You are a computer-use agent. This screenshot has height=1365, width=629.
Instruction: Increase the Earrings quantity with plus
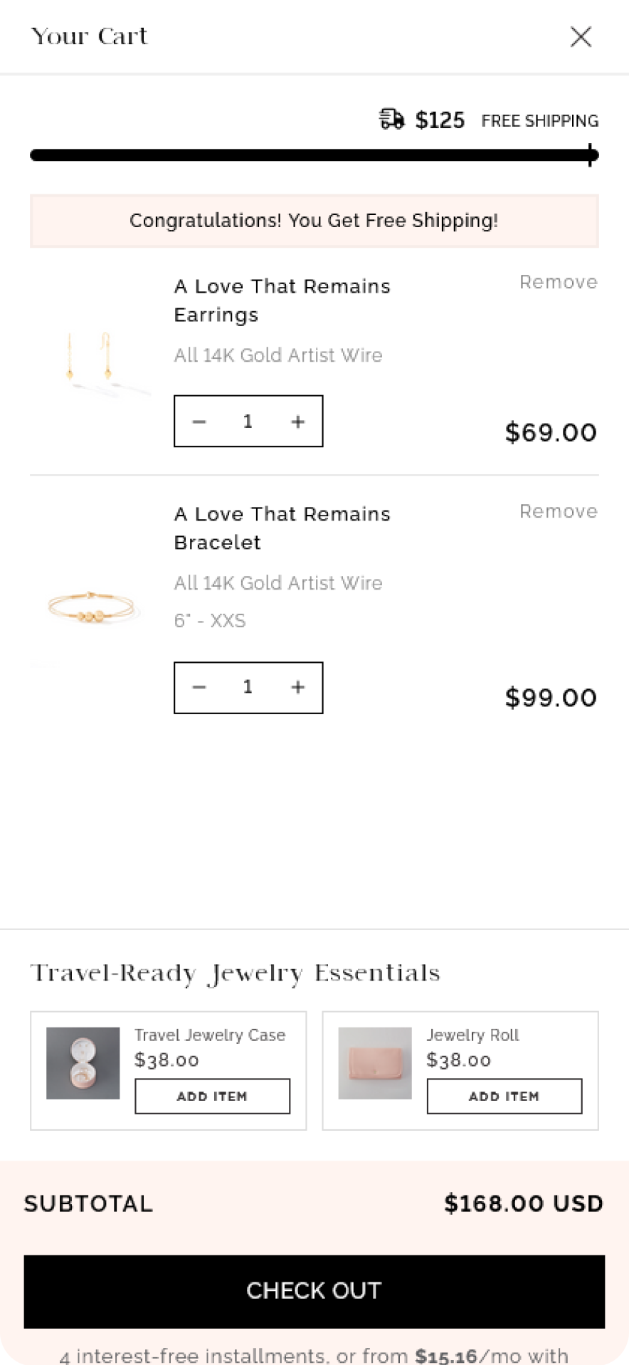pos(298,422)
